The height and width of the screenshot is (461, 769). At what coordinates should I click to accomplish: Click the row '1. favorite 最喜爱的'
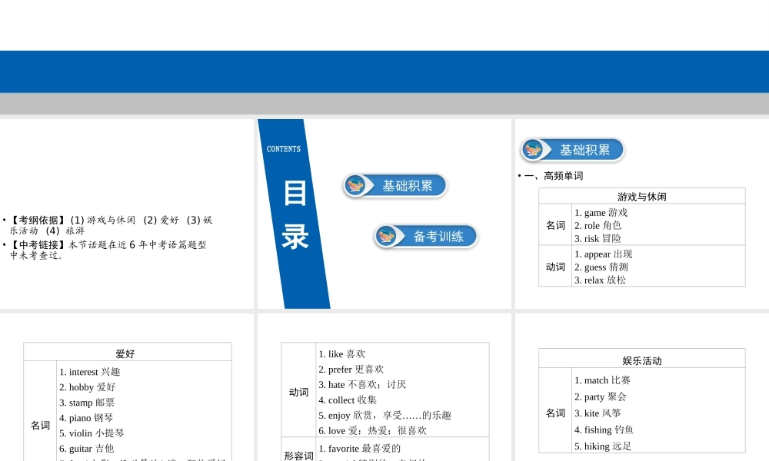359,448
